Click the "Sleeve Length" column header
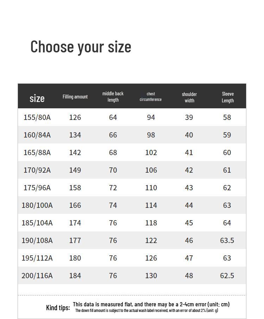This screenshot has width=264, height=319. (x=228, y=97)
